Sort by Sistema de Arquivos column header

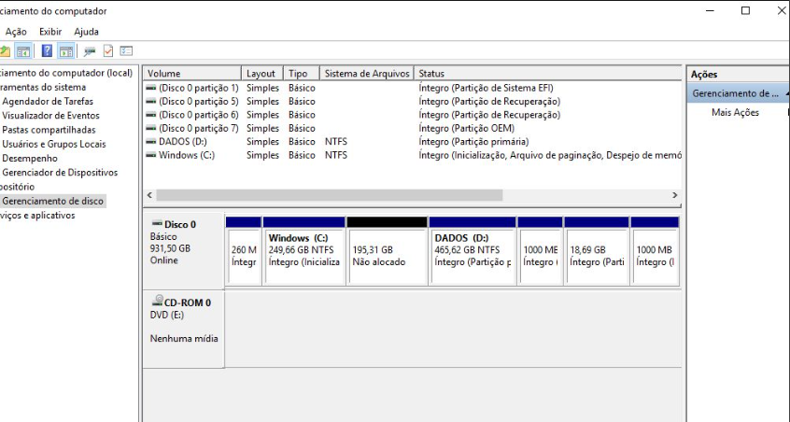point(367,74)
